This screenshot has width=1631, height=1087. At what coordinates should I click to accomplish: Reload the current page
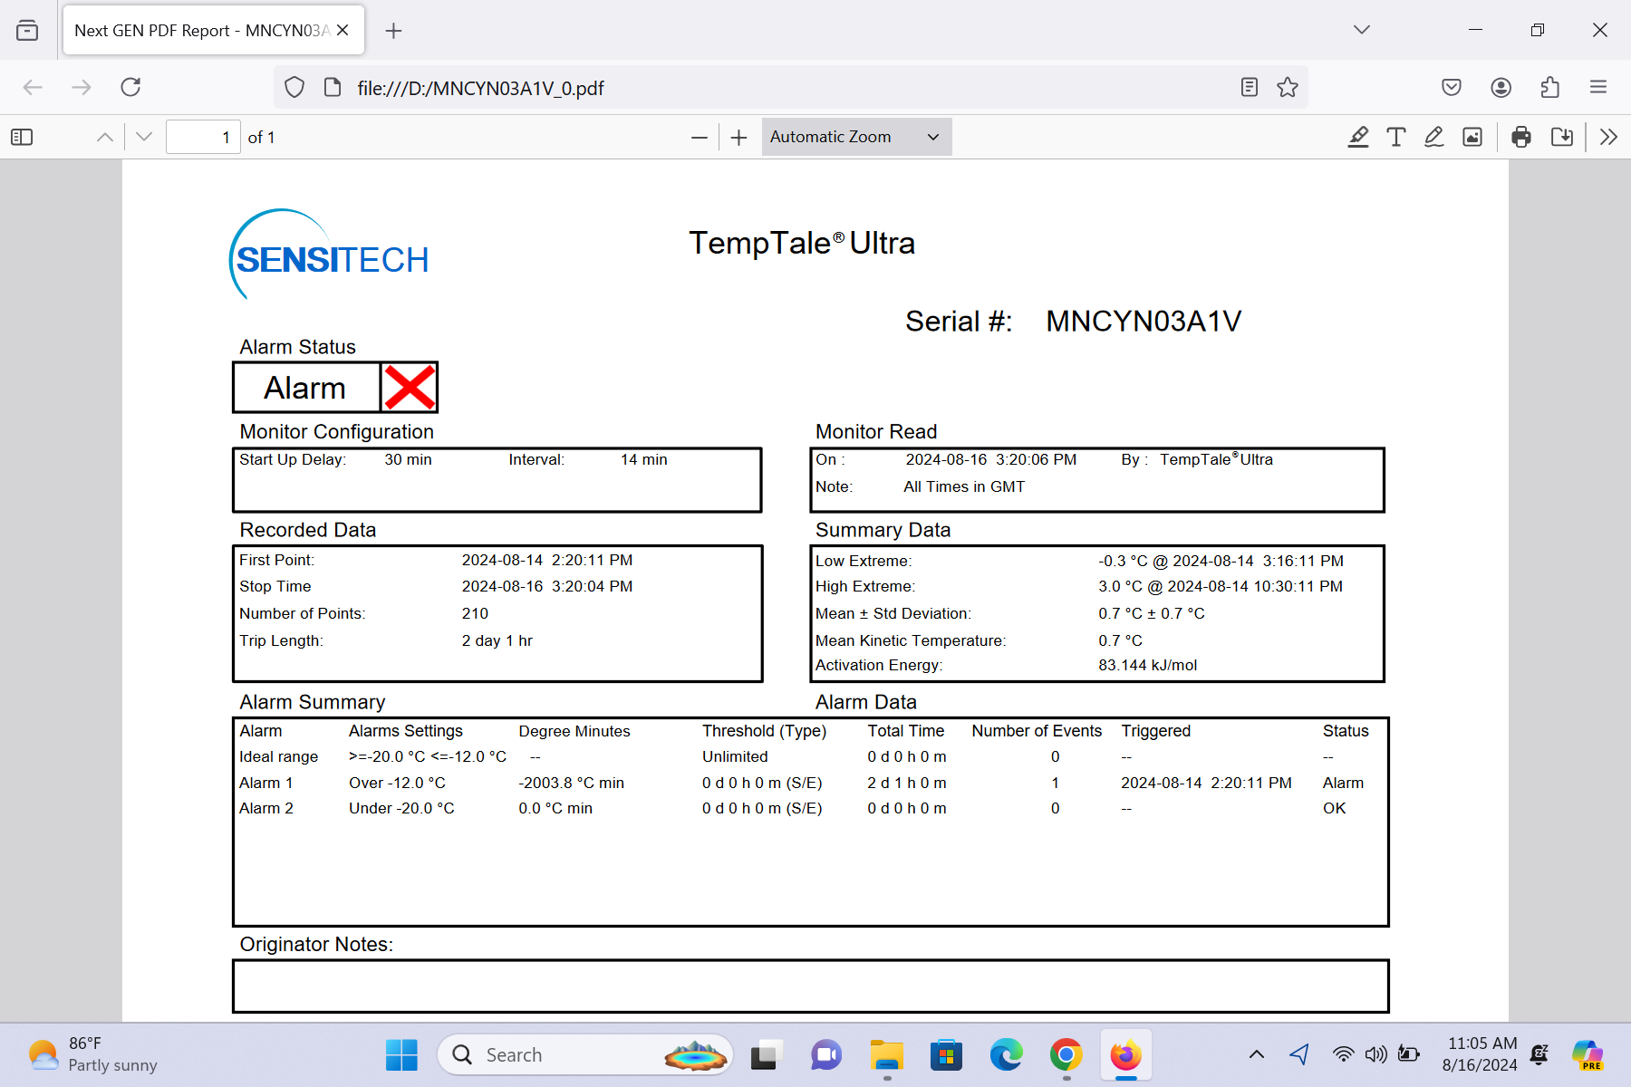pyautogui.click(x=130, y=87)
